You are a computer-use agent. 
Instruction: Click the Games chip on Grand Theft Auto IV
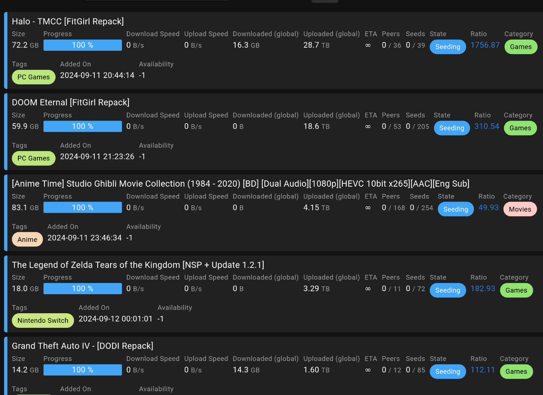pyautogui.click(x=516, y=371)
